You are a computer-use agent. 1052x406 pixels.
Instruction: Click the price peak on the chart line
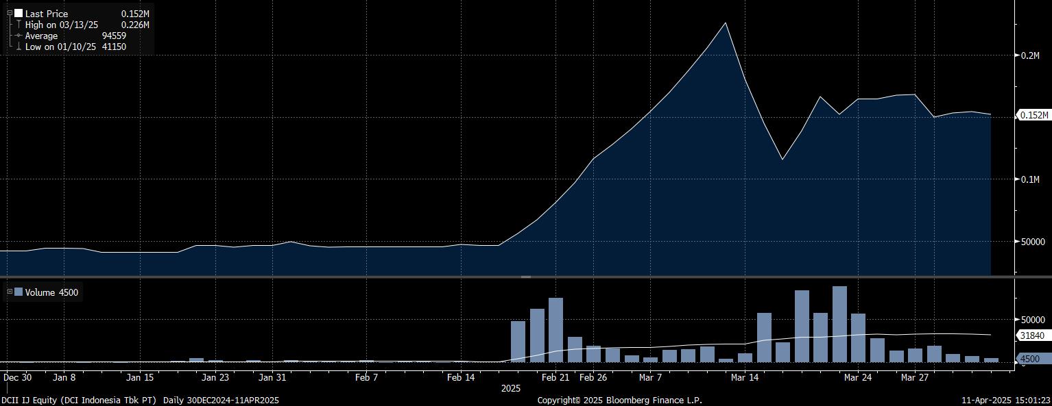pos(726,23)
